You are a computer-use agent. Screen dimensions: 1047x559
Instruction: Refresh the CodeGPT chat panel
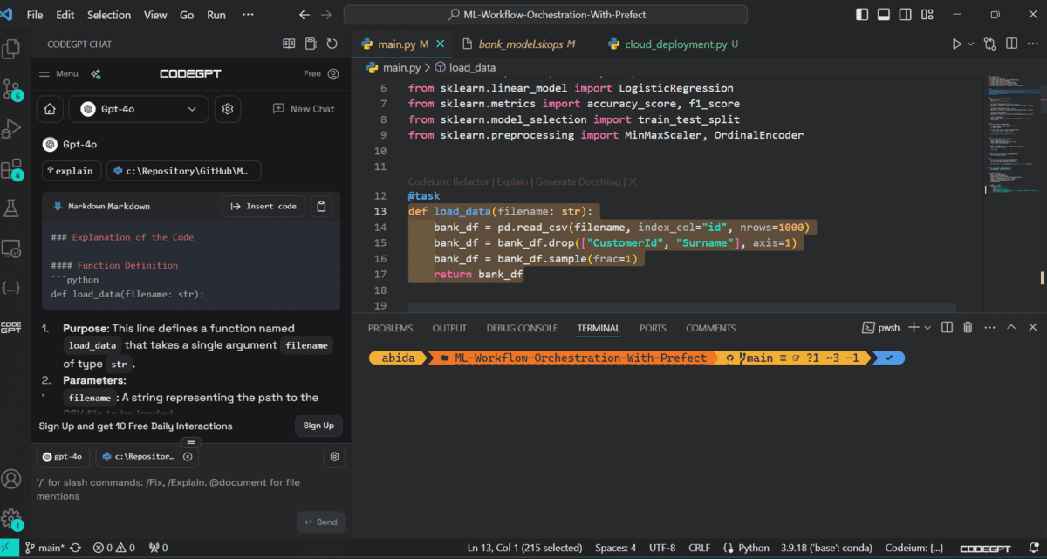point(332,44)
